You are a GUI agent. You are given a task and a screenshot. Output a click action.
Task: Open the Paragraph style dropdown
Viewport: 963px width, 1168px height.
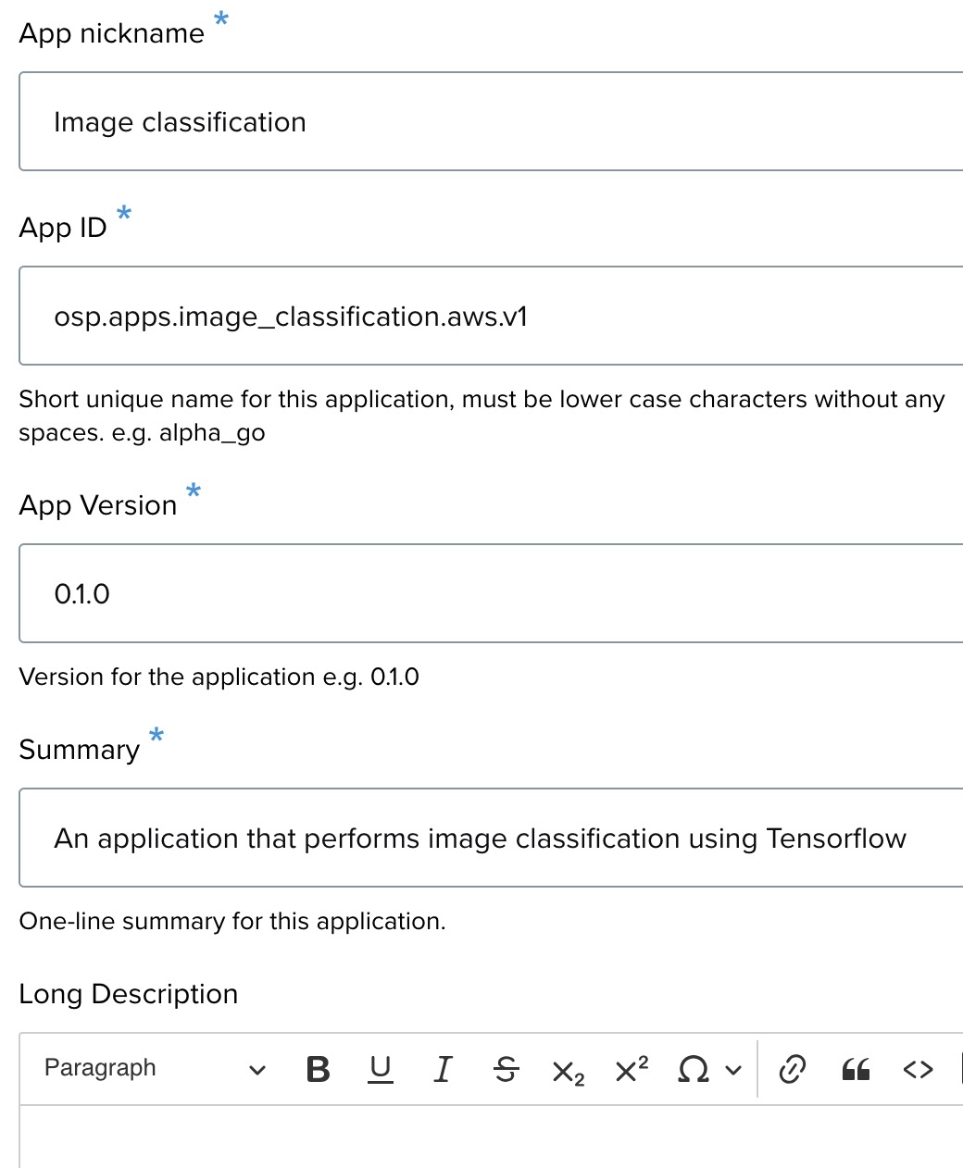[155, 1069]
